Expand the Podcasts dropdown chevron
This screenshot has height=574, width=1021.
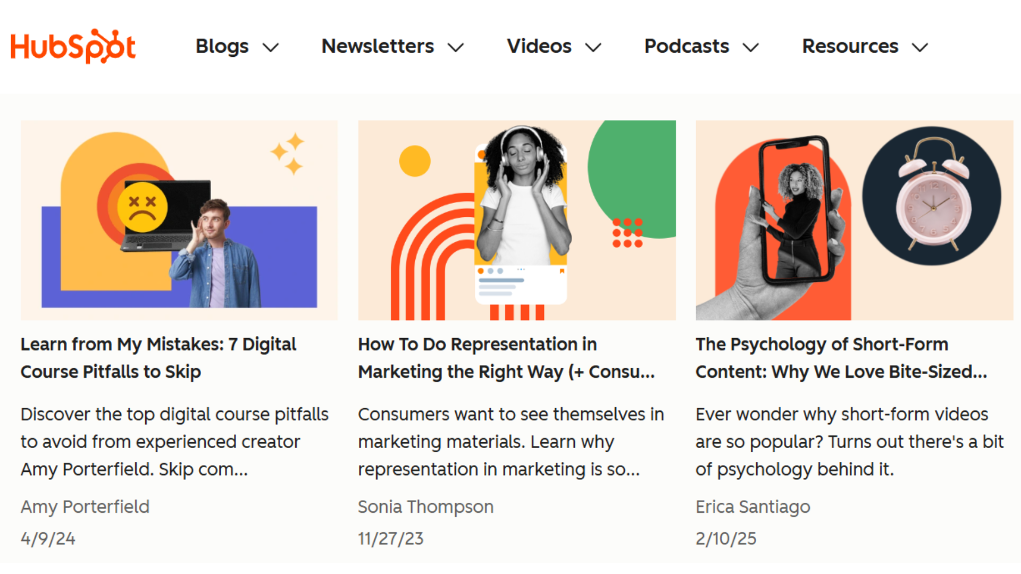coord(750,48)
